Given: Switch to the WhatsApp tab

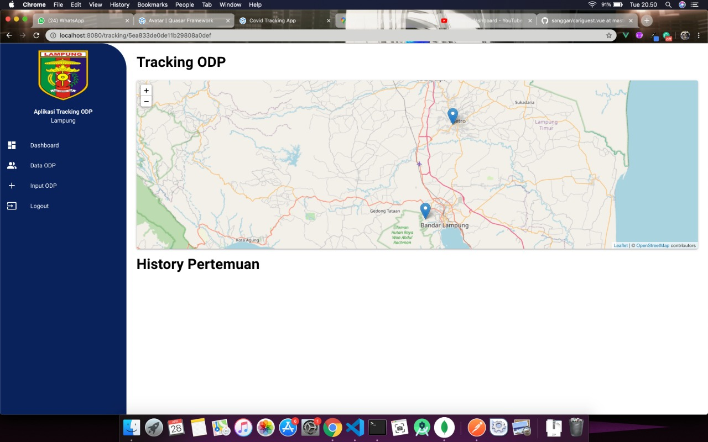Looking at the screenshot, I should [83, 20].
